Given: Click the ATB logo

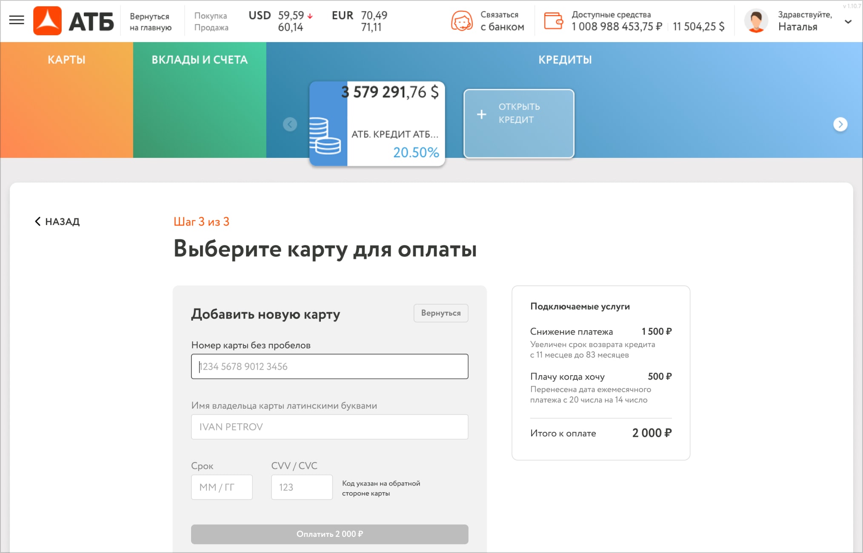Looking at the screenshot, I should tap(74, 21).
